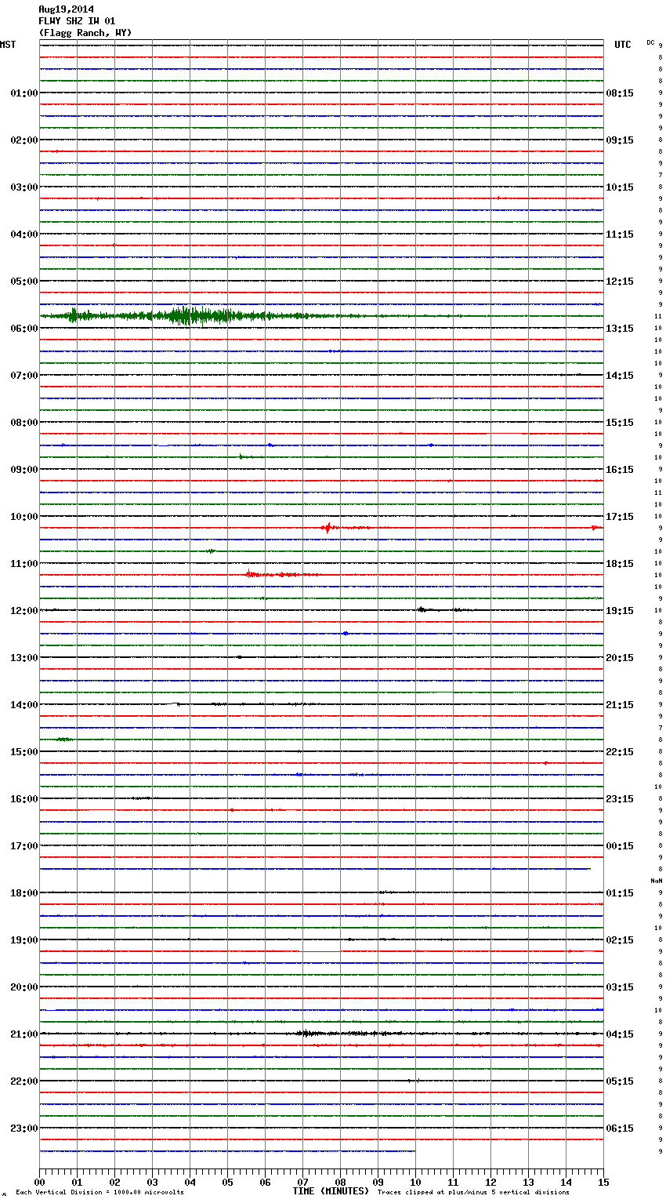Click the NaN value in the DC column
The width and height of the screenshot is (666, 1203).
click(x=657, y=881)
